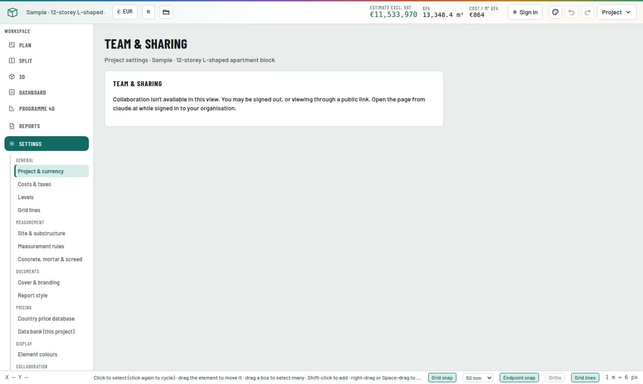Click the Settings gear icon
The height and width of the screenshot is (384, 643).
click(12, 144)
